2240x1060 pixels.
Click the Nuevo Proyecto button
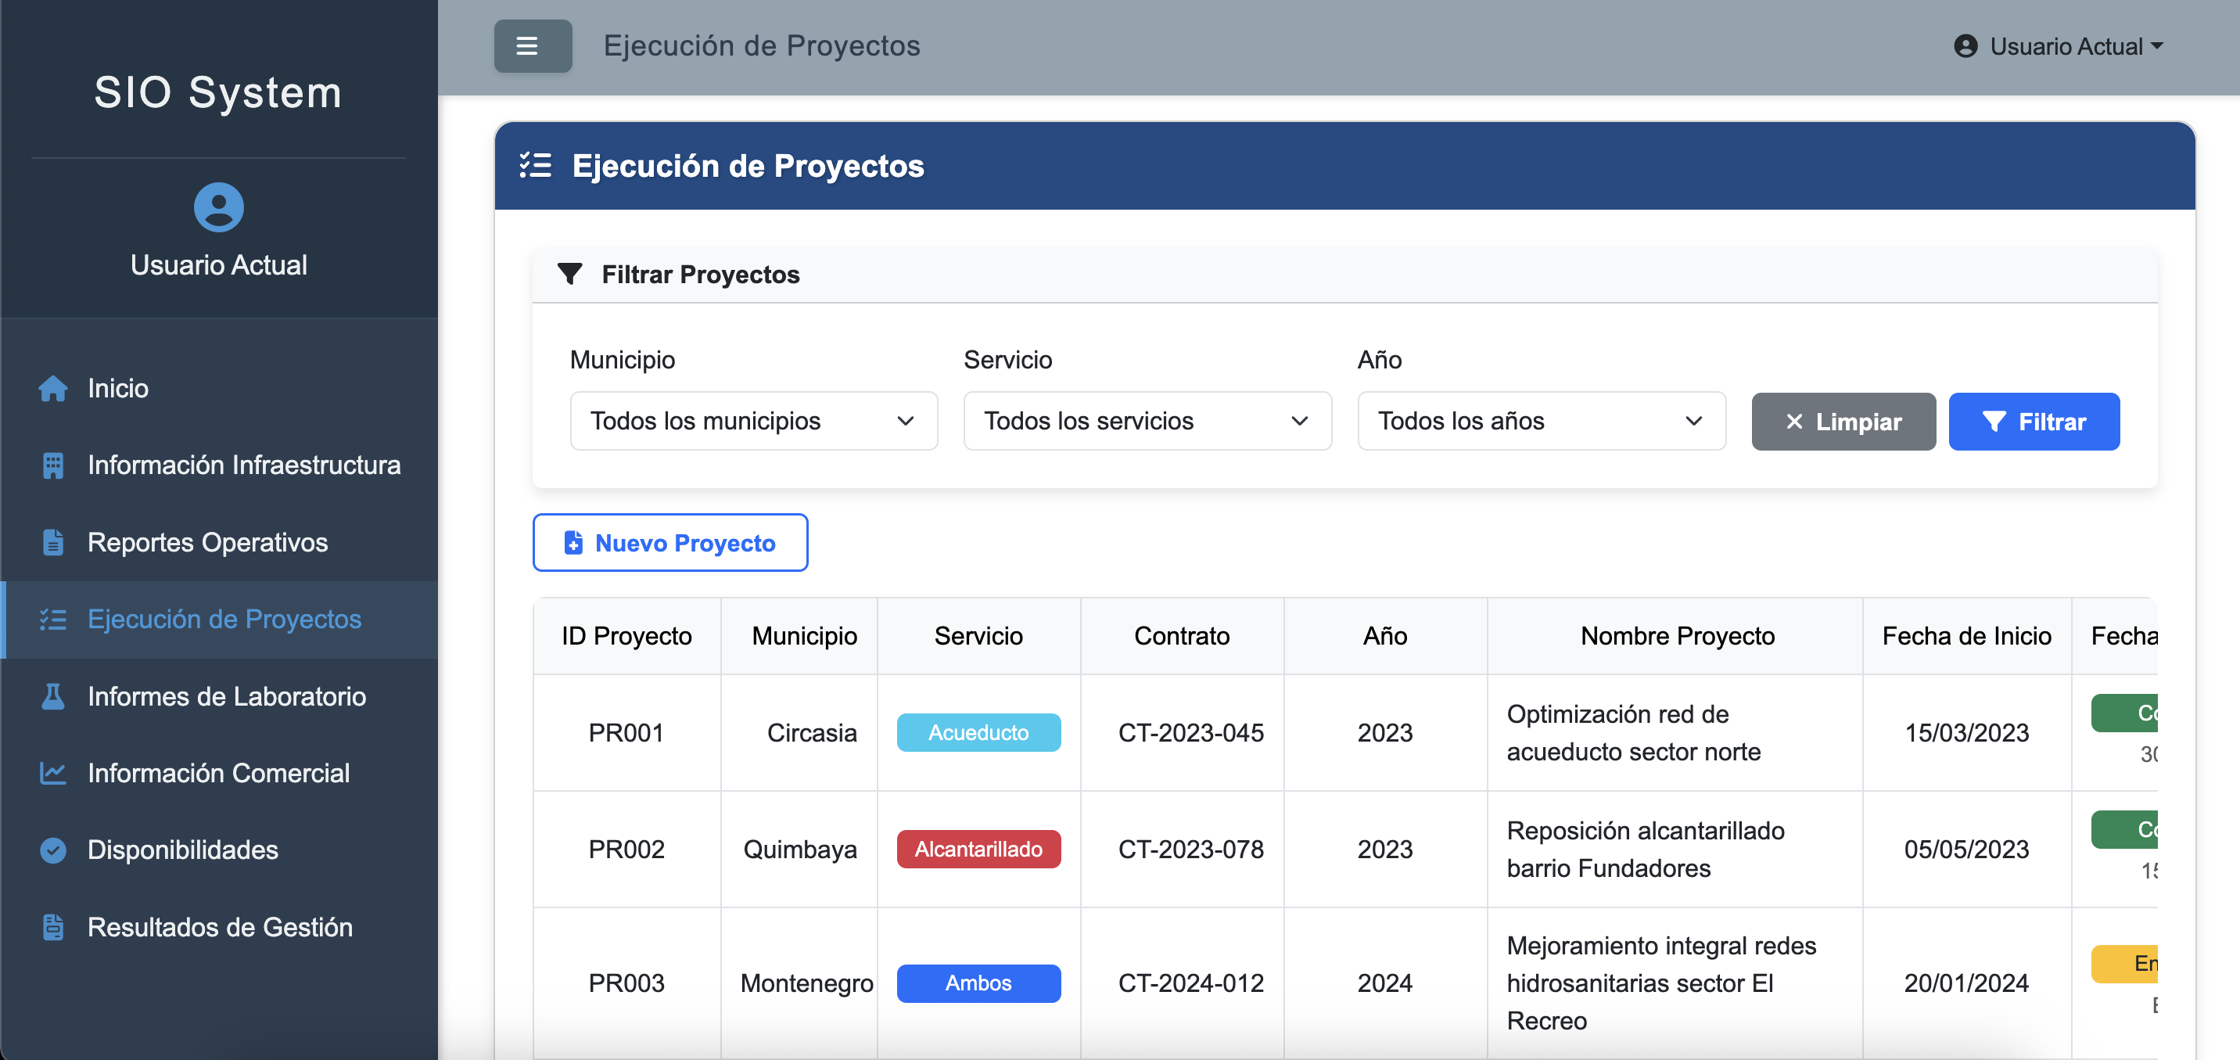(x=669, y=542)
